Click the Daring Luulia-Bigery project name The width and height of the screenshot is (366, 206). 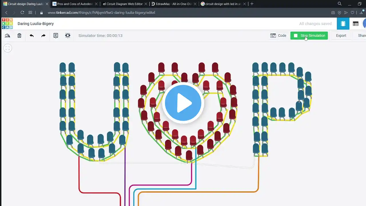36,24
